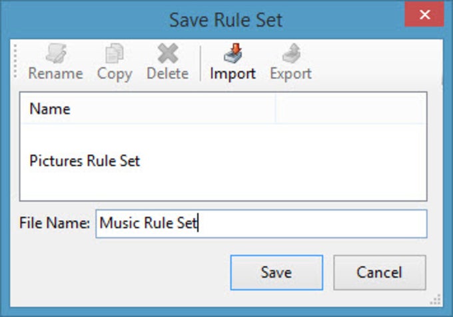Click the Copy text label
The image size is (453, 317).
[x=114, y=73]
